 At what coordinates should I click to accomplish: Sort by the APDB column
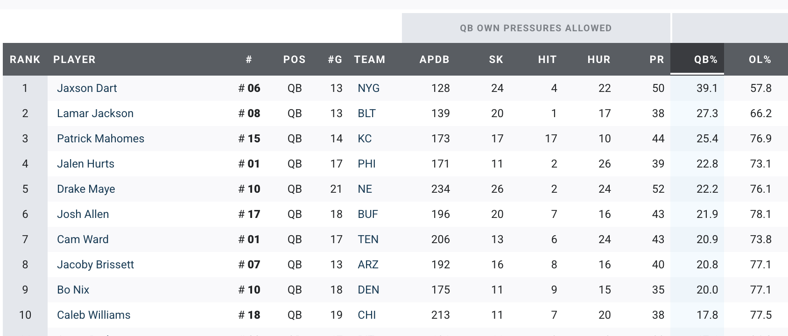click(x=434, y=60)
